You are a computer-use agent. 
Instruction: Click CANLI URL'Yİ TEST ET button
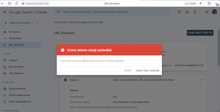pyautogui.click(x=200, y=33)
